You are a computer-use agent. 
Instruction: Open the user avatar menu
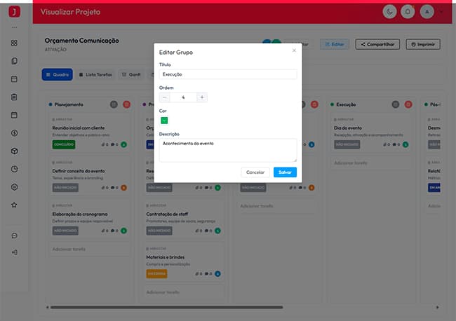(427, 12)
